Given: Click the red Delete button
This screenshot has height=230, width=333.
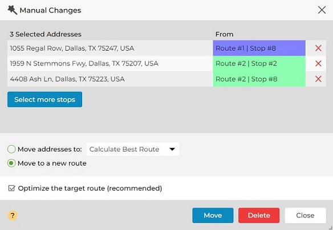Looking at the screenshot, I should click(259, 215).
